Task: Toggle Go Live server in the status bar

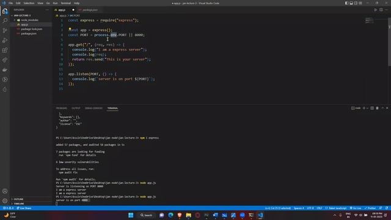Action: [x=356, y=208]
